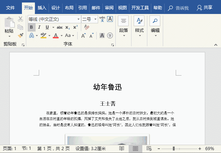Open the 编辑 editing group
The width and height of the screenshot is (221, 153).
pos(155,26)
